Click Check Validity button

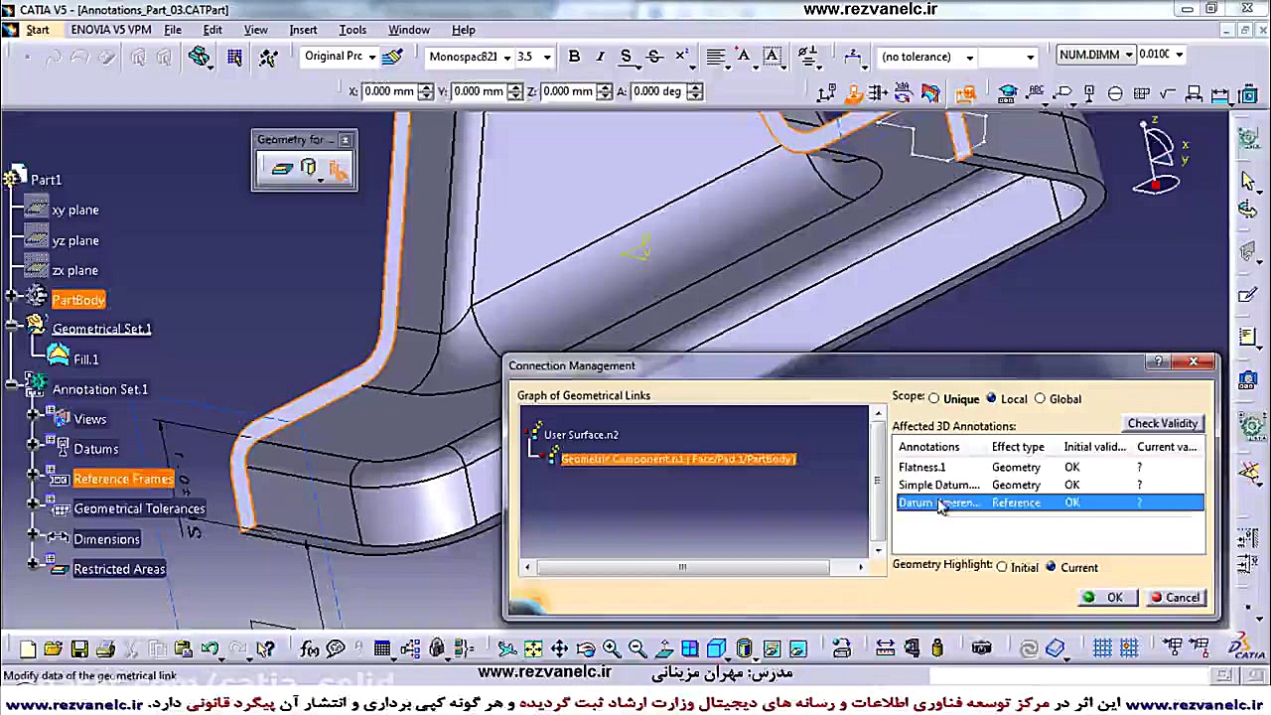coord(1163,423)
